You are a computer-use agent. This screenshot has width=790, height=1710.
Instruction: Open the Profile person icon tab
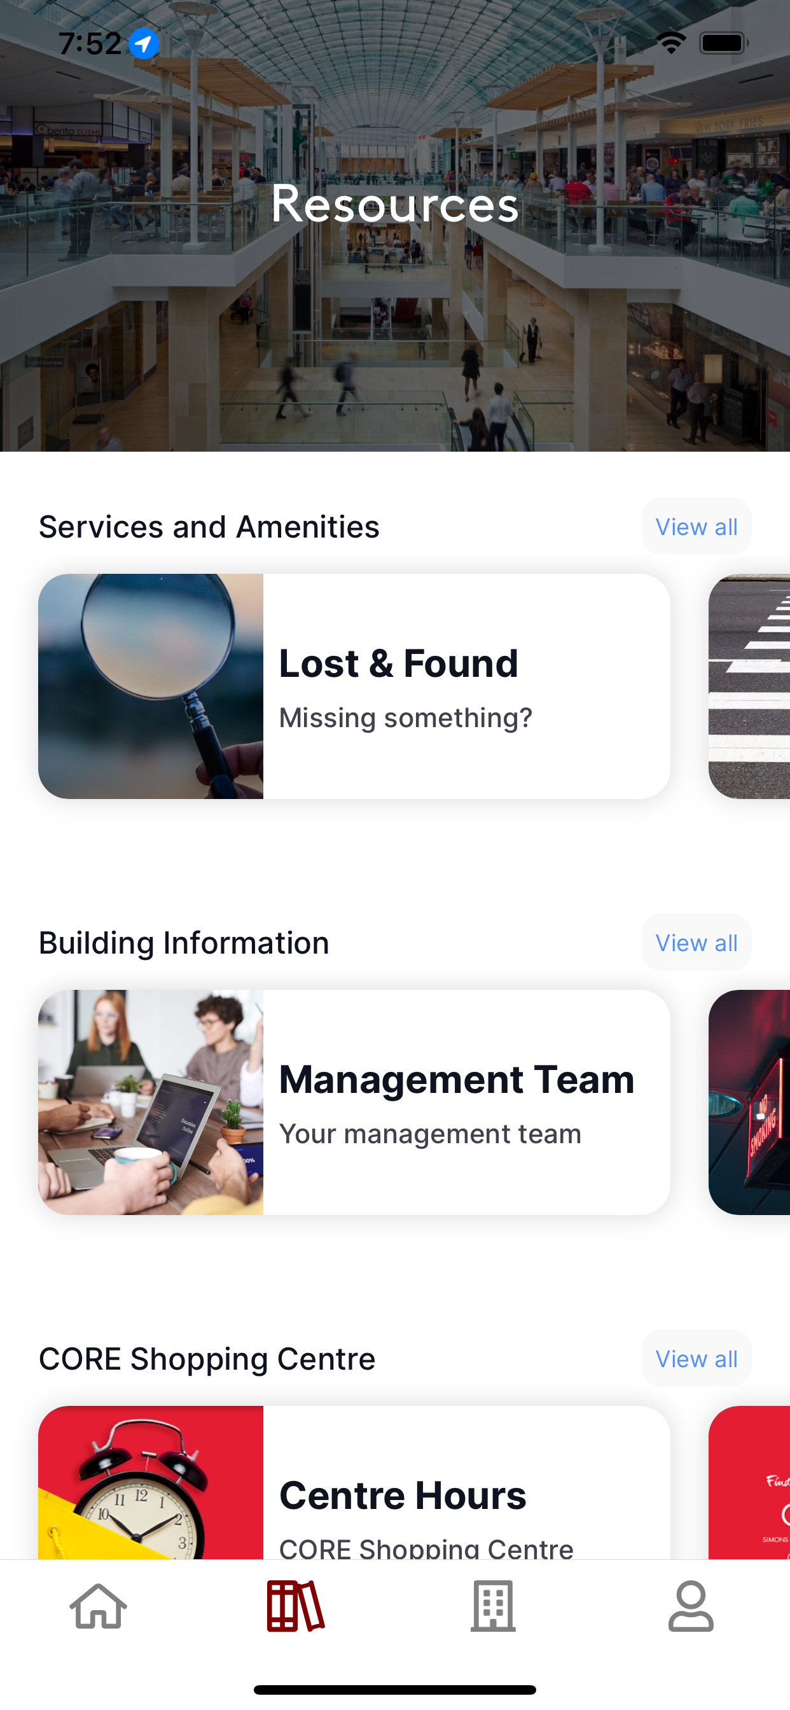click(690, 1606)
